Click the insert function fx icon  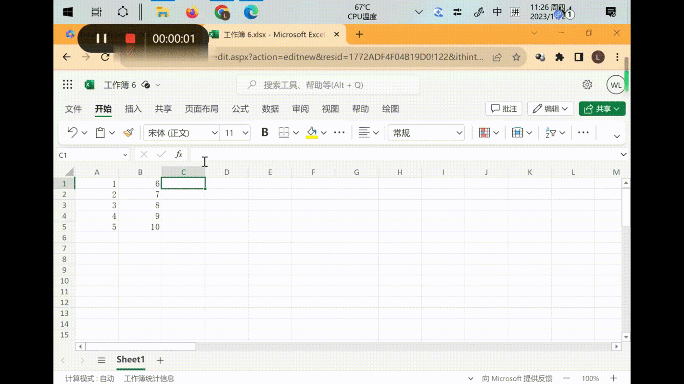click(x=178, y=155)
